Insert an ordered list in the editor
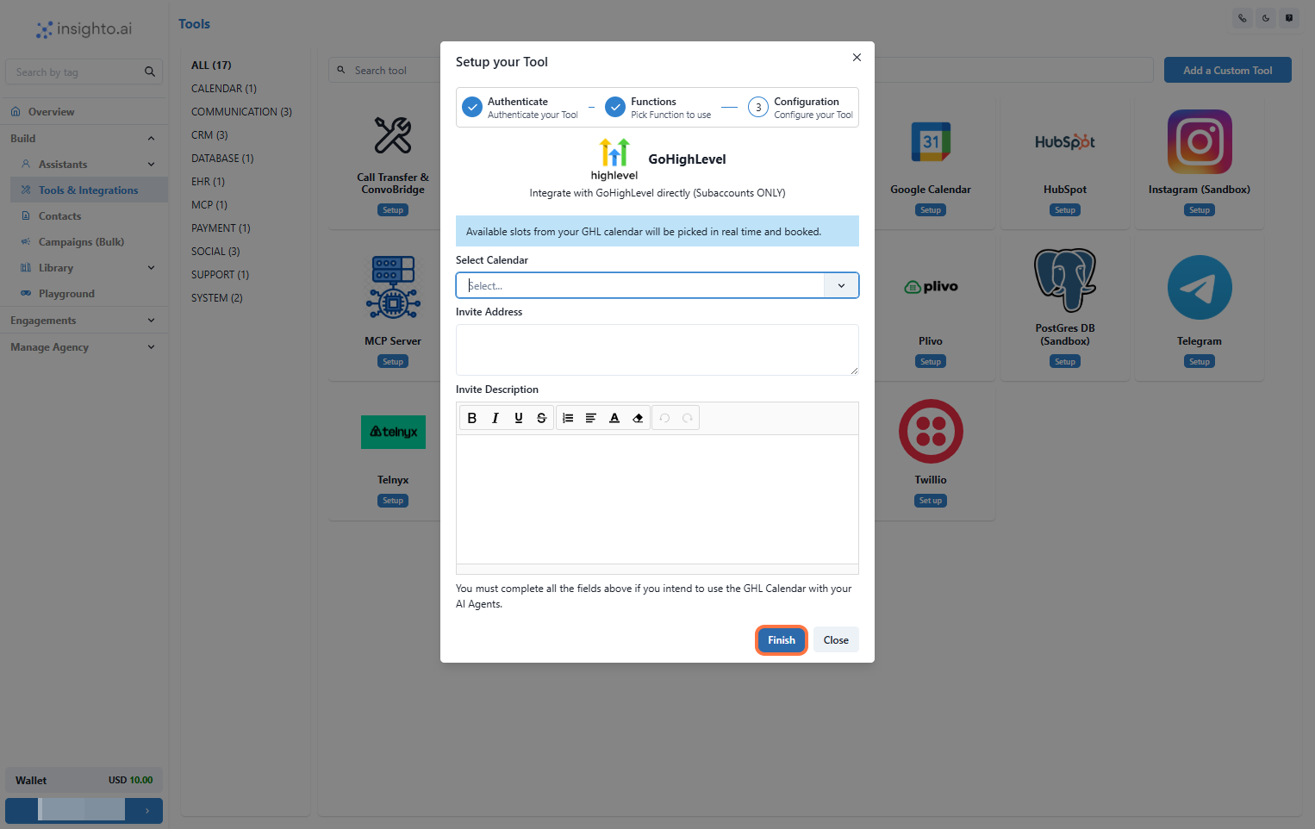The image size is (1315, 829). coord(568,418)
